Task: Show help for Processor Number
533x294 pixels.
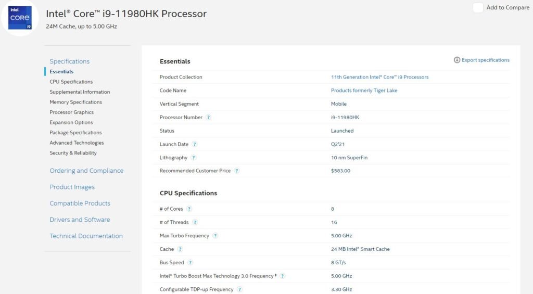Action: click(x=208, y=117)
